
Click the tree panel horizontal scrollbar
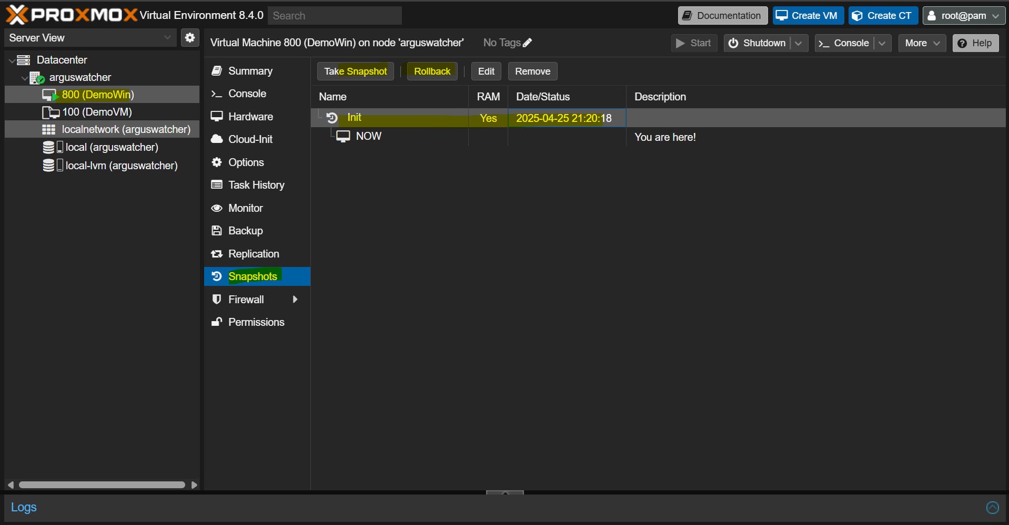click(x=102, y=485)
